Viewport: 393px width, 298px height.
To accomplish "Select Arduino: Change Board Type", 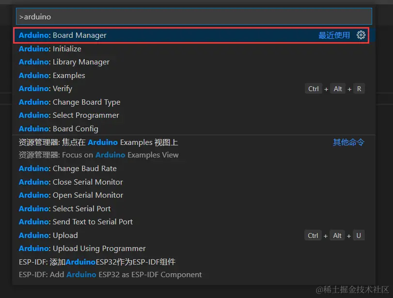I will [x=194, y=102].
